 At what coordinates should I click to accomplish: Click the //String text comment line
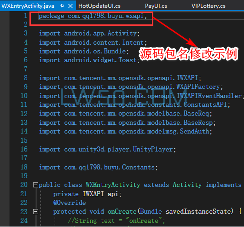[x=116, y=221]
